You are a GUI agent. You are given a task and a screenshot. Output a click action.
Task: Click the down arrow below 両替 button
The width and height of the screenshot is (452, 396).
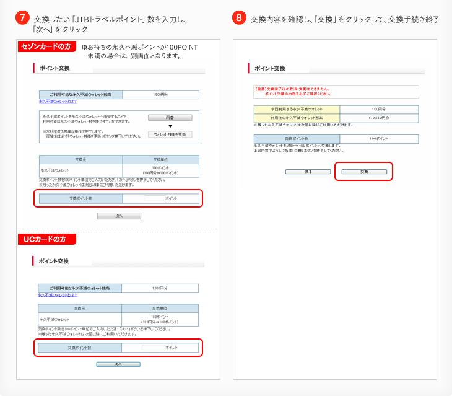click(170, 126)
